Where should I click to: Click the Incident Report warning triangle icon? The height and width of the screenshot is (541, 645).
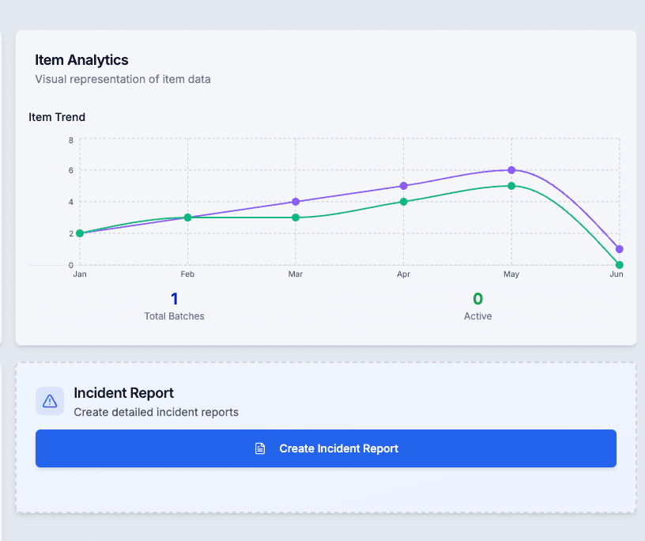coord(50,401)
